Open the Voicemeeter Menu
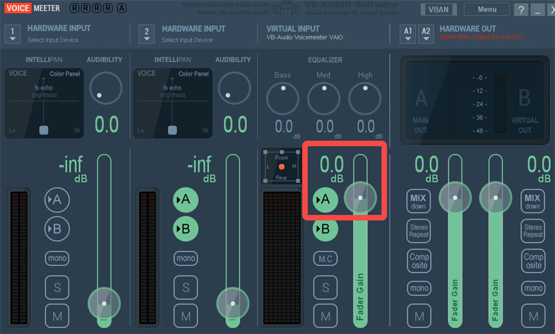The image size is (555, 334). tap(487, 10)
